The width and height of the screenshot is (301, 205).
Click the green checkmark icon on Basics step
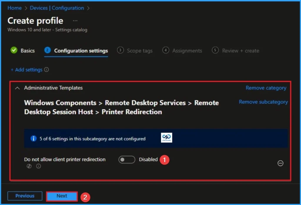[x=14, y=50]
